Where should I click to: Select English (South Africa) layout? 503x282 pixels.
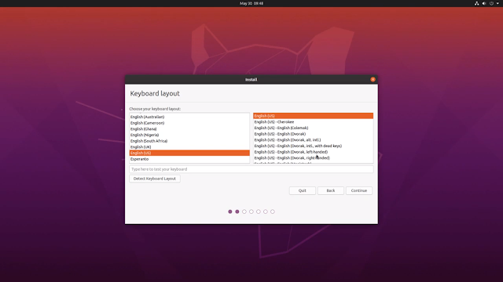pyautogui.click(x=189, y=141)
